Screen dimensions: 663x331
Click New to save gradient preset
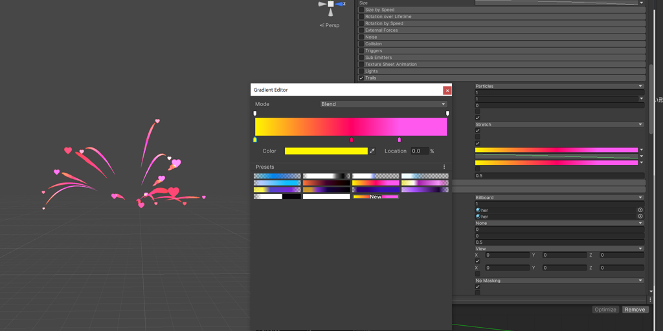pyautogui.click(x=376, y=197)
